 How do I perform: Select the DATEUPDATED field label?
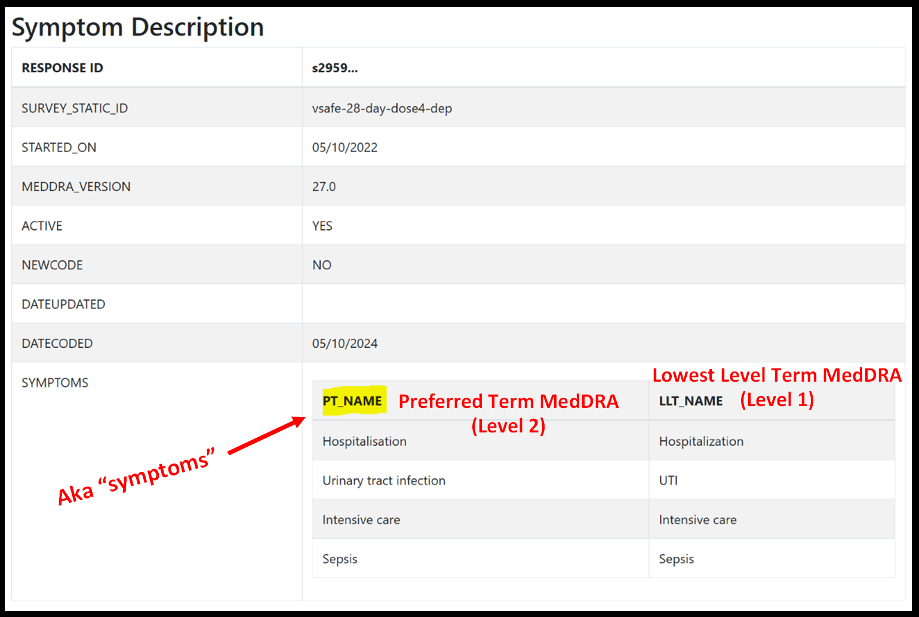[x=63, y=304]
